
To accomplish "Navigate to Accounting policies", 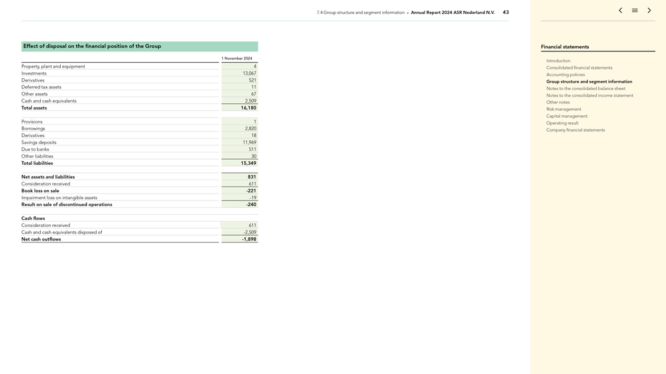I will tap(565, 75).
